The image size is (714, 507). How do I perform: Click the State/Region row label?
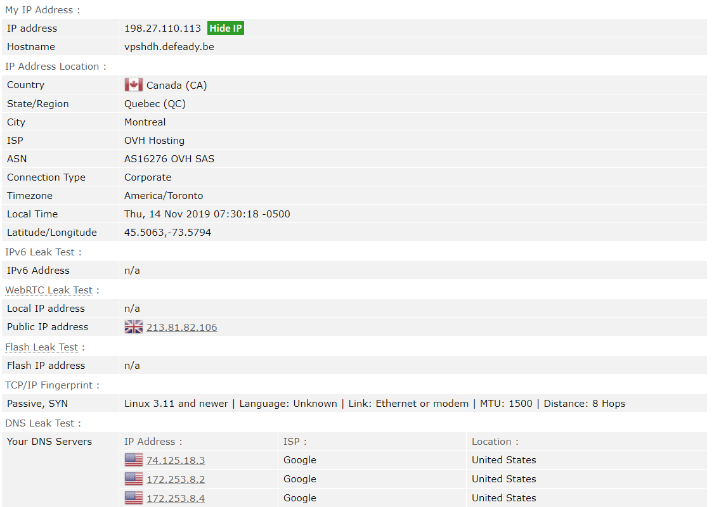point(38,104)
